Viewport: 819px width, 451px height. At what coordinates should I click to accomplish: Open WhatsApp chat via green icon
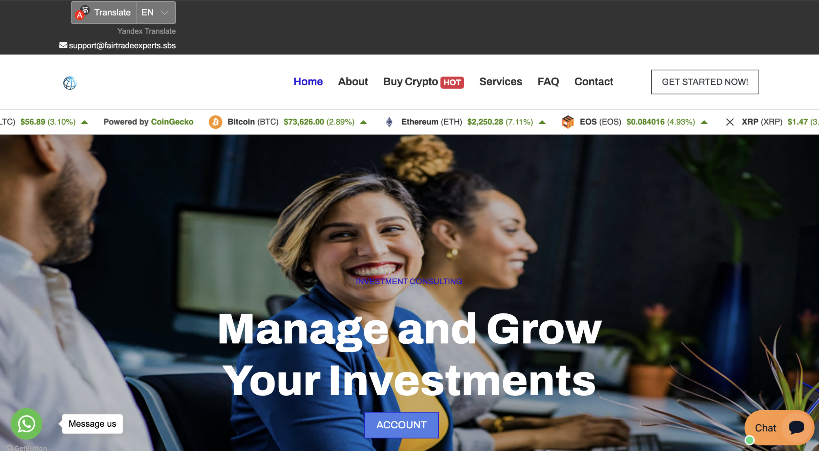point(27,424)
